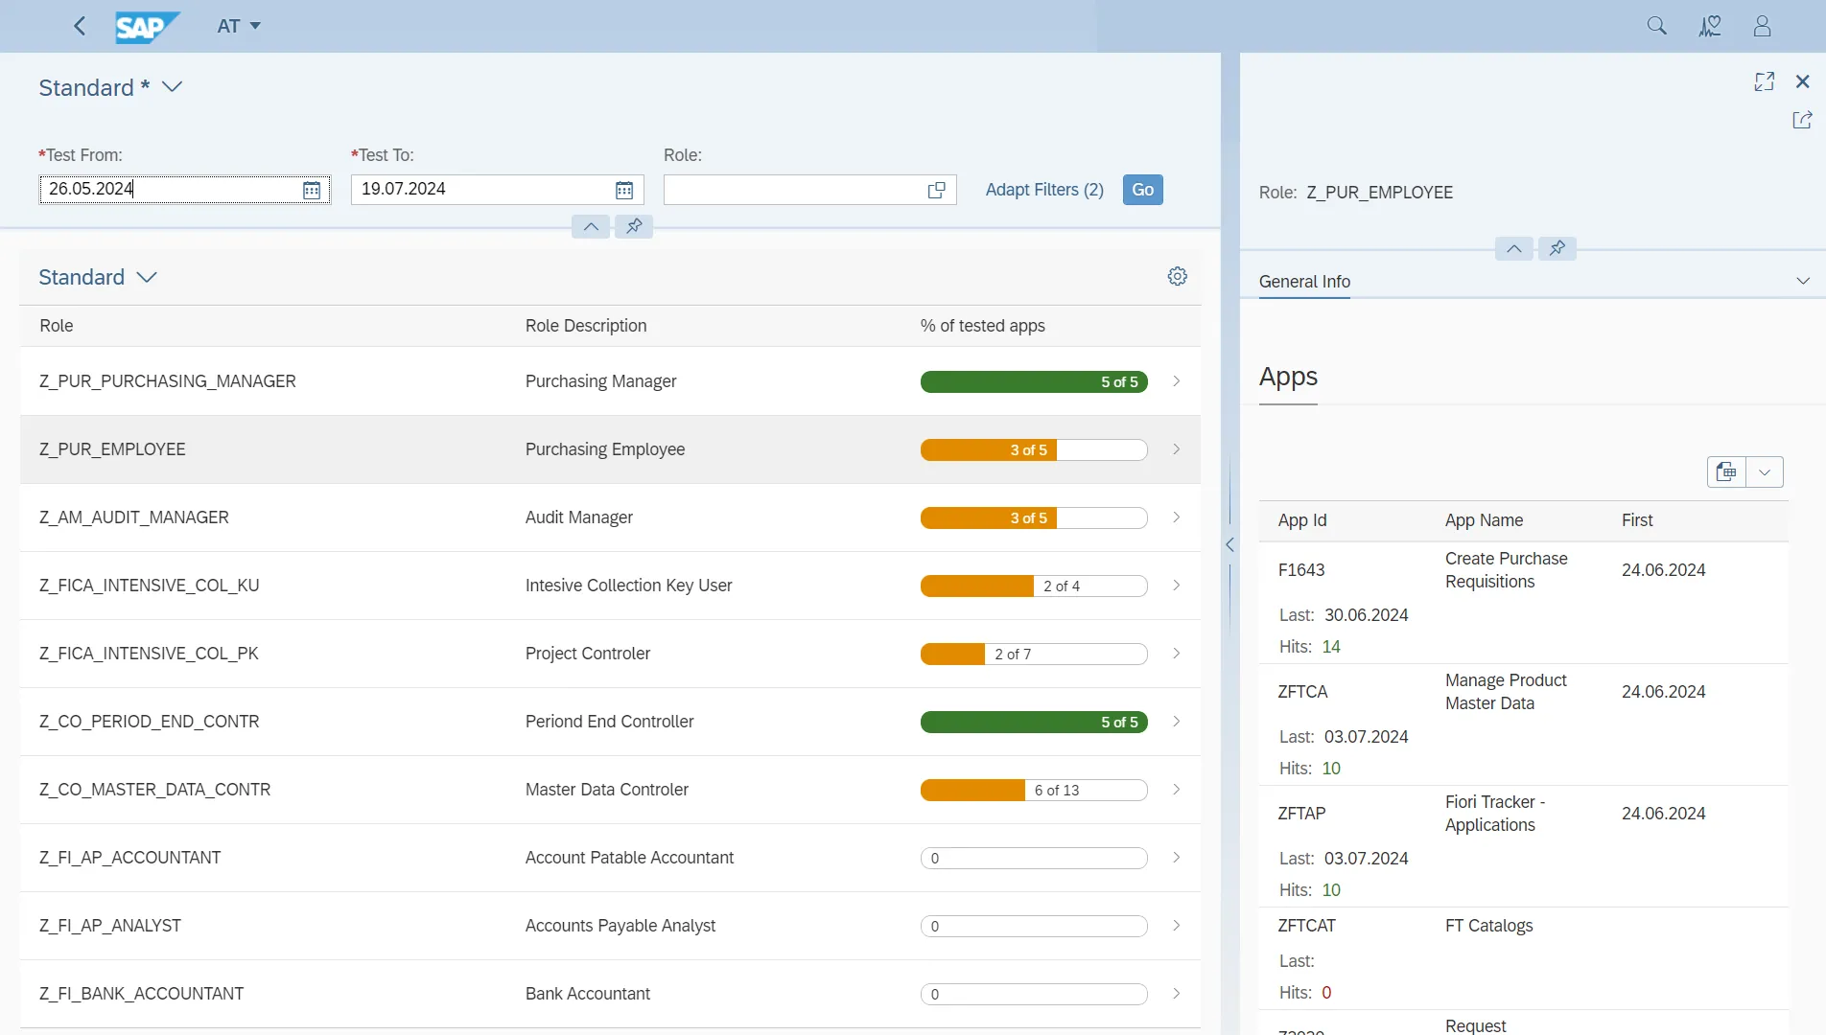Export Apps table to spreadsheet
Image resolution: width=1826 pixels, height=1035 pixels.
pos(1726,471)
